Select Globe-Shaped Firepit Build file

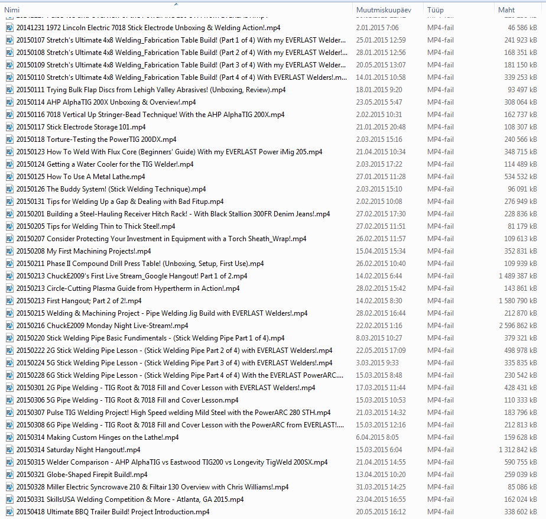[x=82, y=475]
